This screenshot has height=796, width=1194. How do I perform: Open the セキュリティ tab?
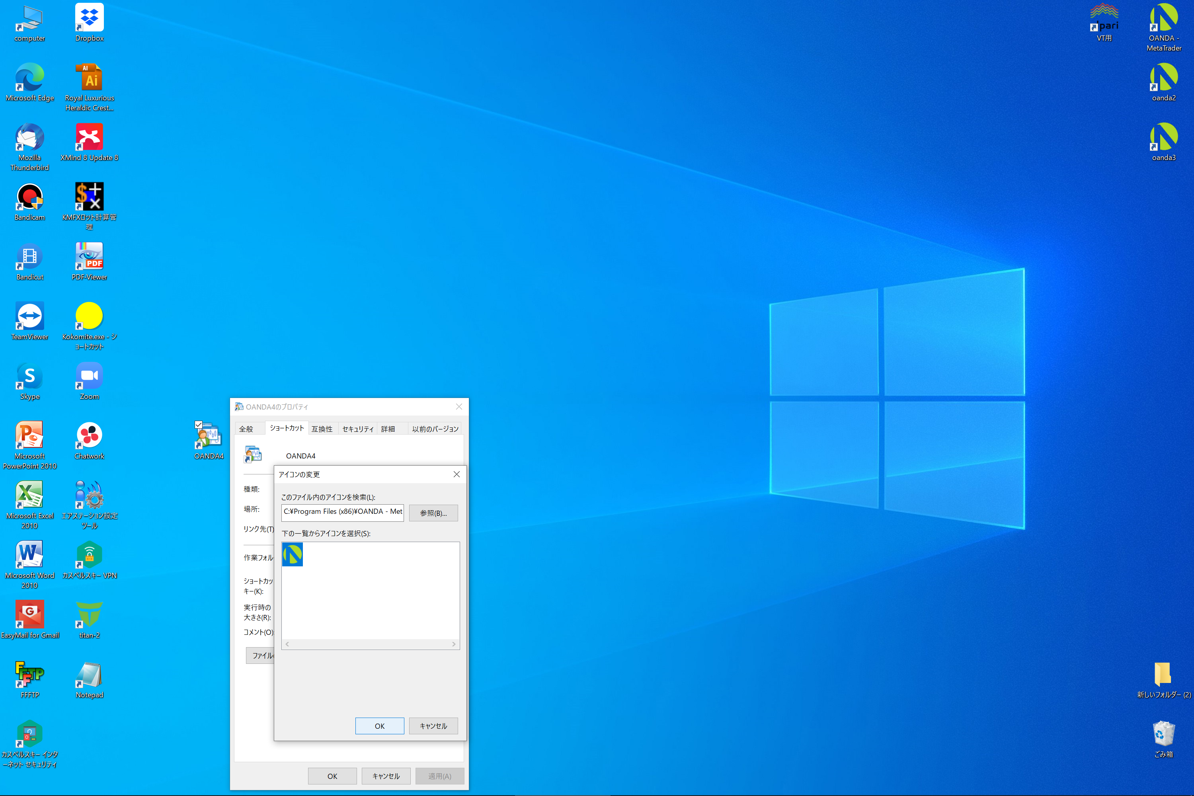[x=357, y=429]
